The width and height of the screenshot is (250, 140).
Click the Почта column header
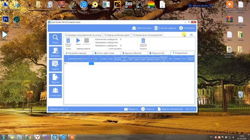[184, 59]
